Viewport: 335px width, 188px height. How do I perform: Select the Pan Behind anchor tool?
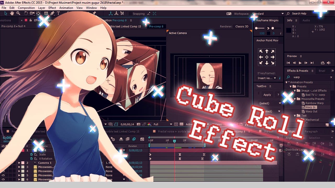38,13
